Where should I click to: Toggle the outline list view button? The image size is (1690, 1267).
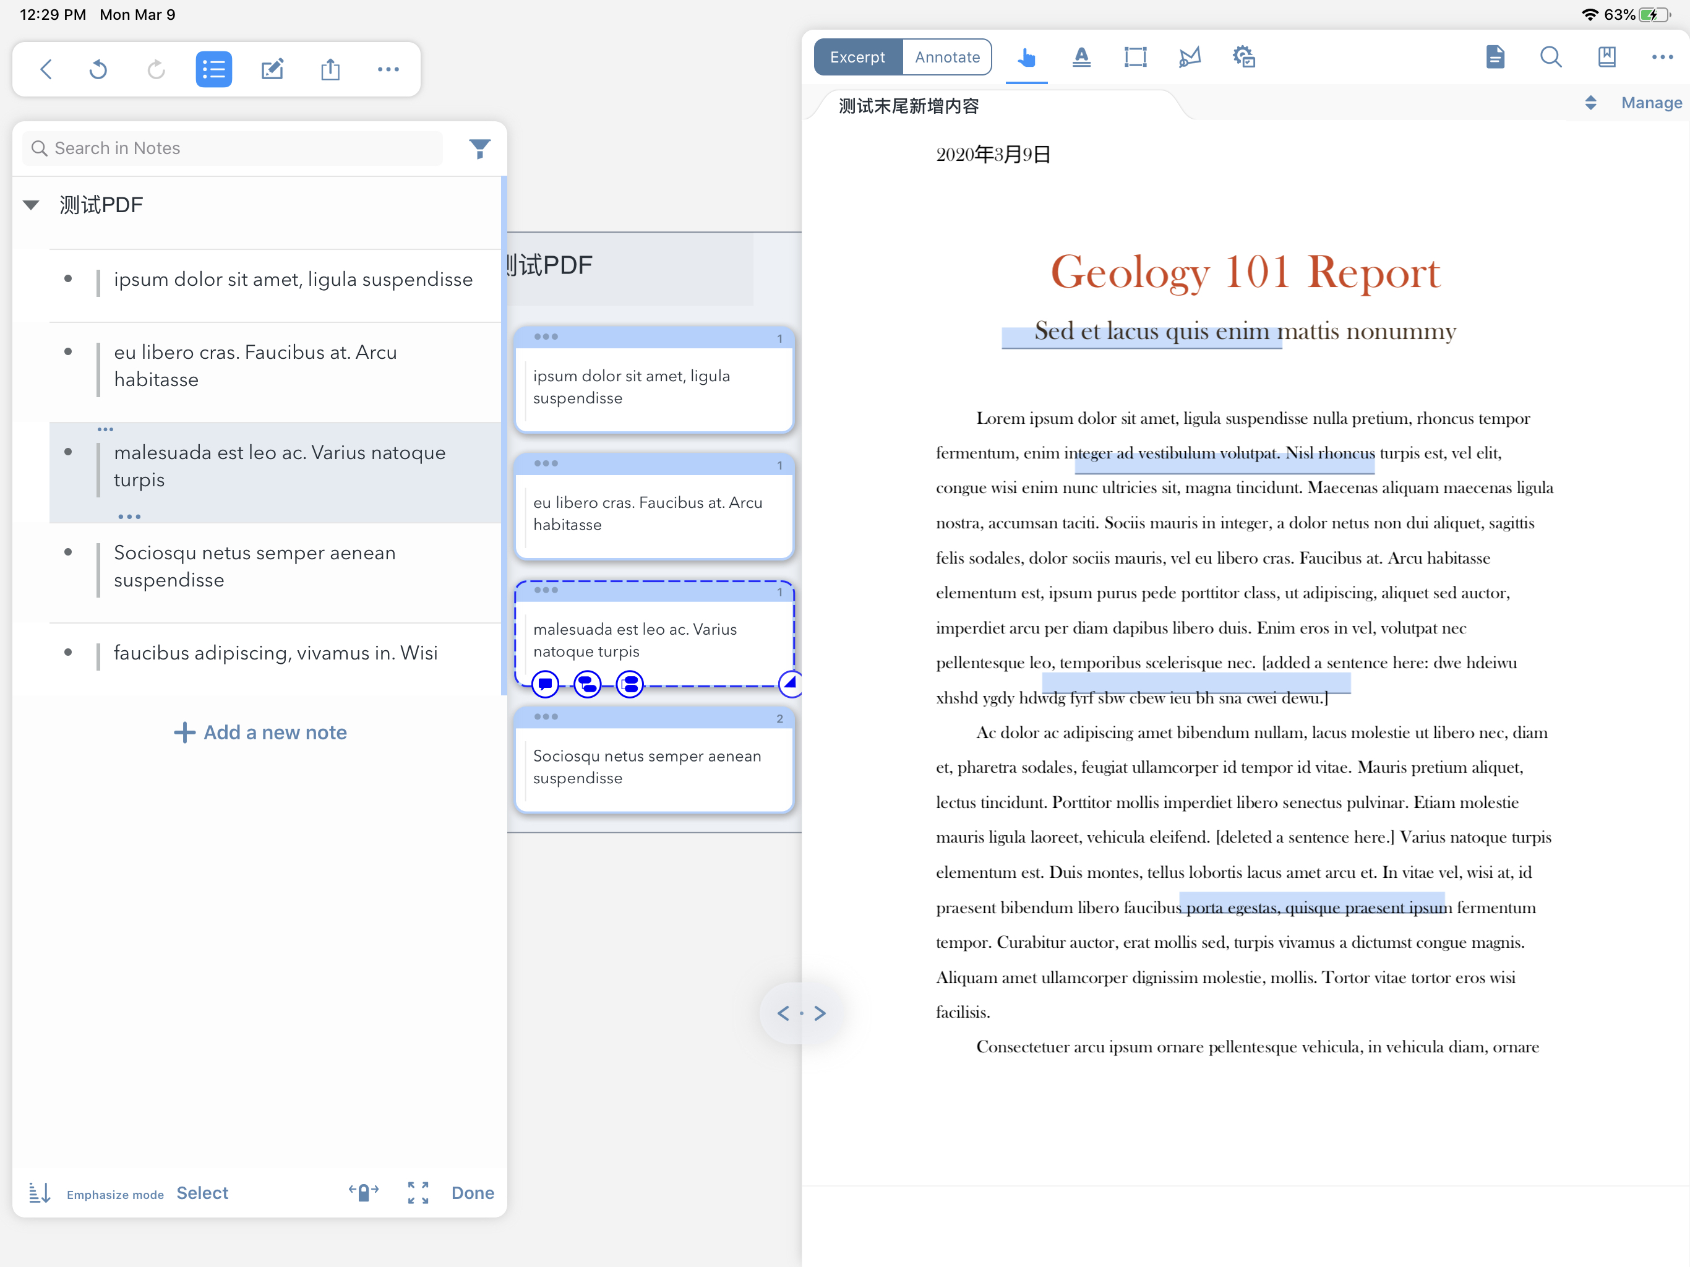point(214,69)
